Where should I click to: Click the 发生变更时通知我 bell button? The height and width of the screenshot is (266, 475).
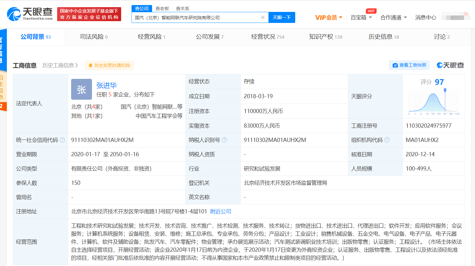109,65
